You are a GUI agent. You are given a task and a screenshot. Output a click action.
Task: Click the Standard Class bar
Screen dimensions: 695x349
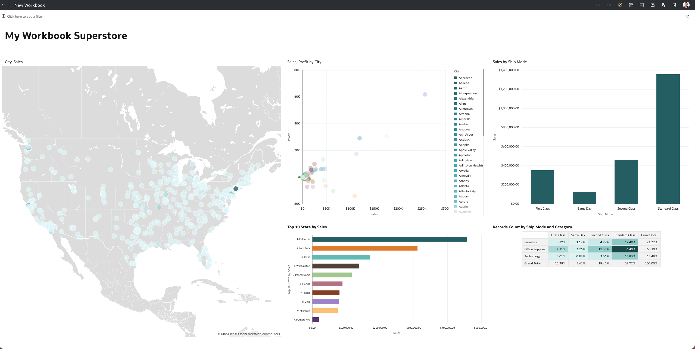668,139
